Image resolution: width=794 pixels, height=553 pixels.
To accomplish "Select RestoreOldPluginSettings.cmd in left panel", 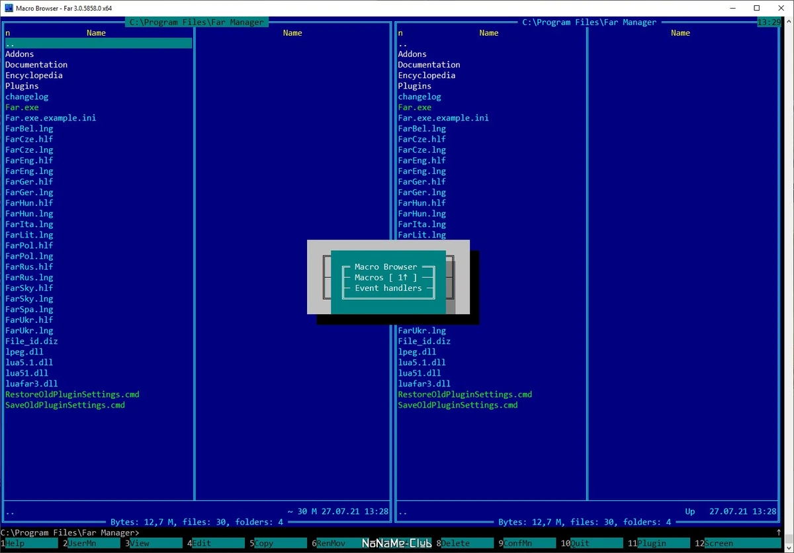I will (x=72, y=394).
